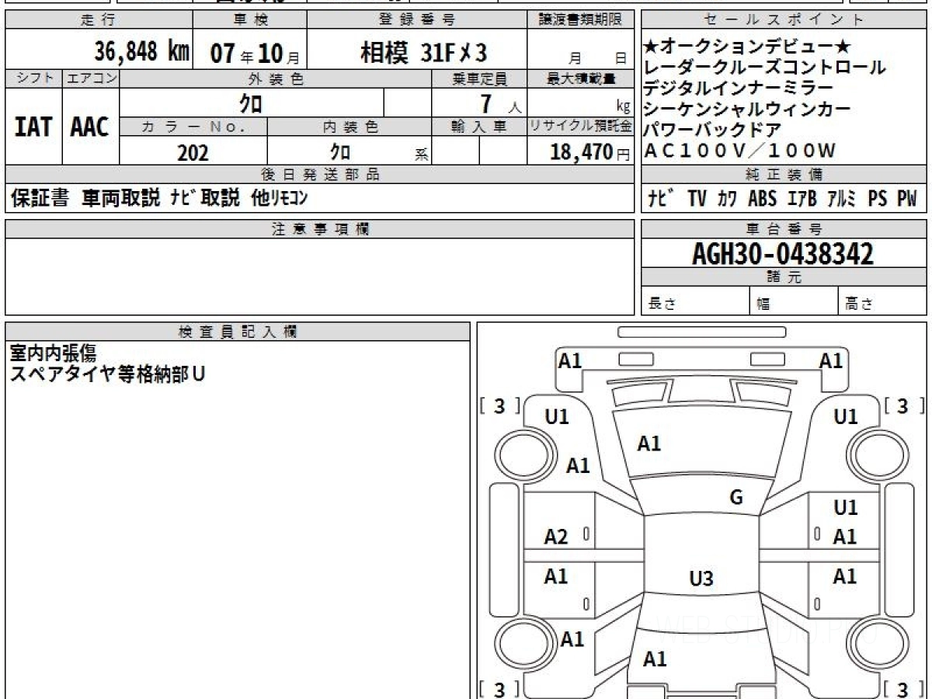Select the 輸入車 header cell
The width and height of the screenshot is (932, 699).
tap(479, 127)
